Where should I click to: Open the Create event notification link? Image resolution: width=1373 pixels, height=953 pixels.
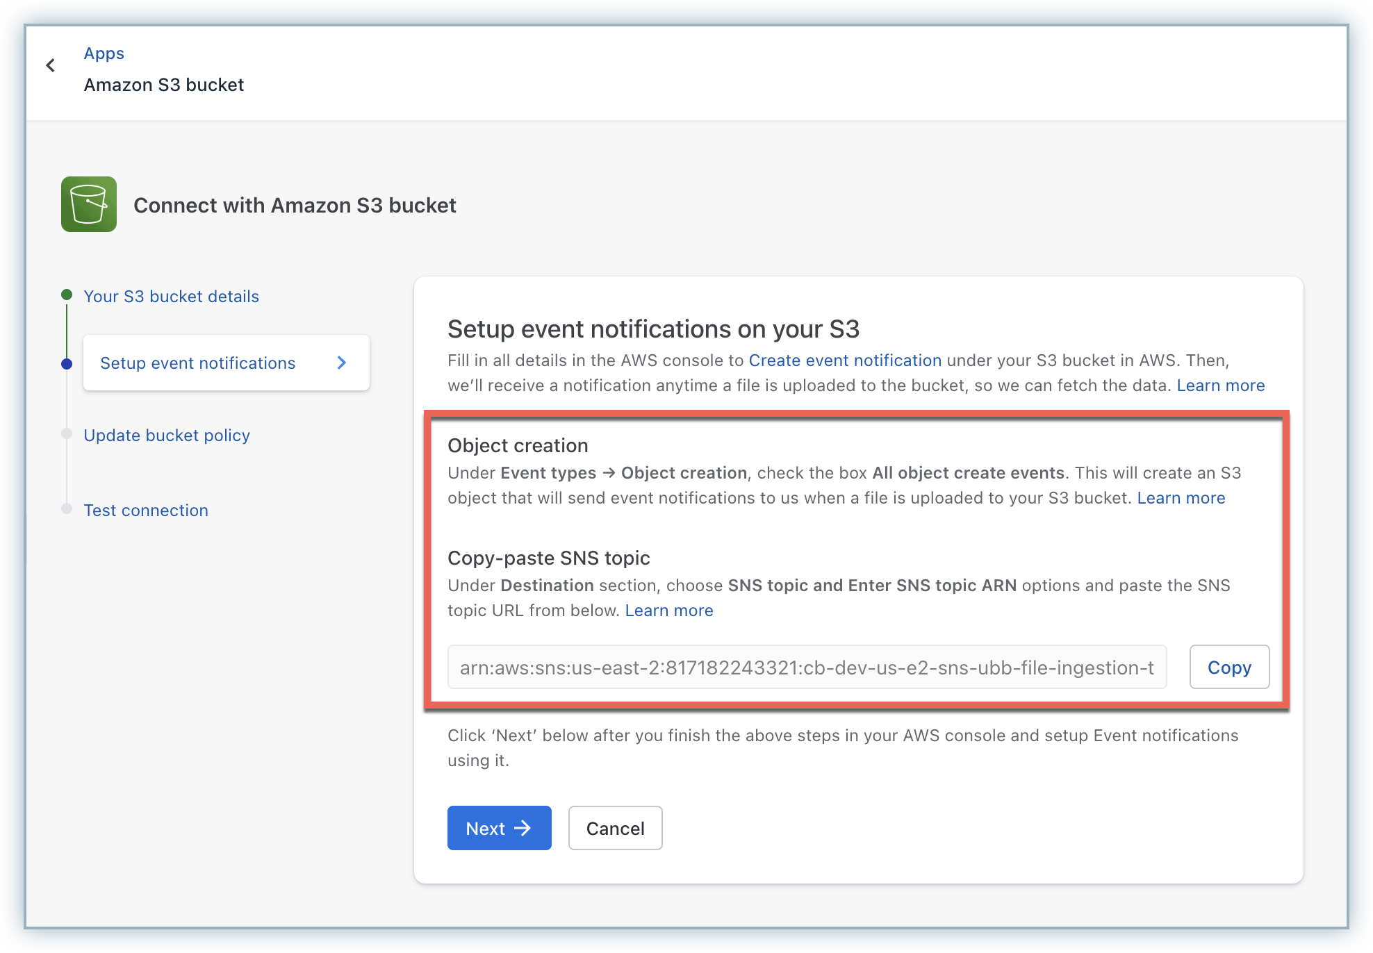click(845, 361)
